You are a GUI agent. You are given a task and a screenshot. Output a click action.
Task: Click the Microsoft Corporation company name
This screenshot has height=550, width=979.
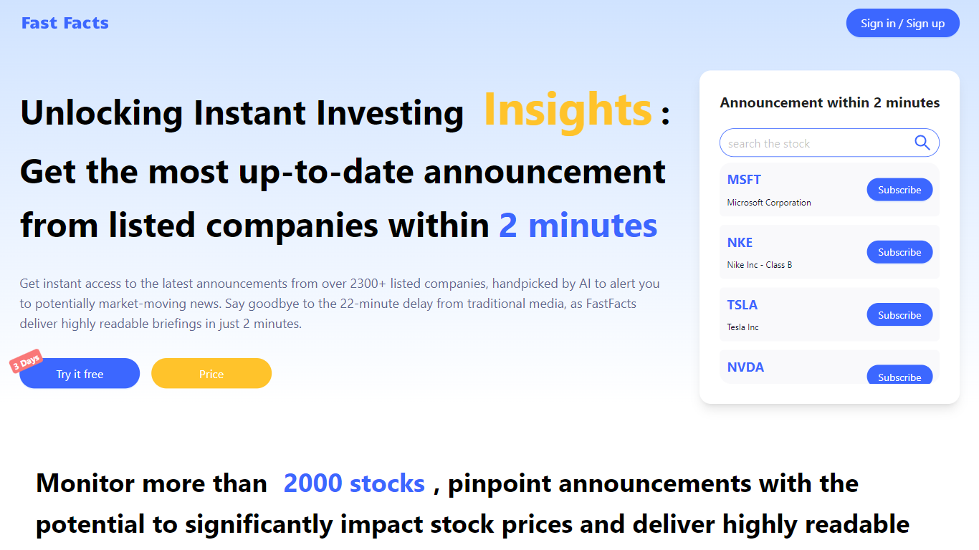[769, 203]
